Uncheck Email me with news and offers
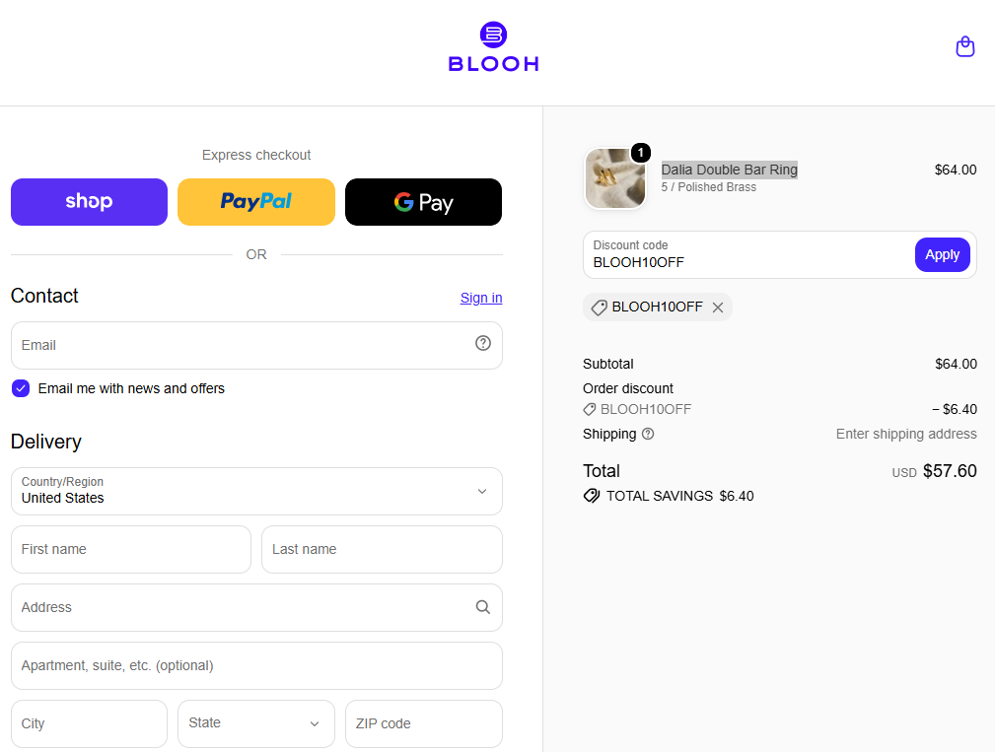The height and width of the screenshot is (752, 995). click(21, 388)
